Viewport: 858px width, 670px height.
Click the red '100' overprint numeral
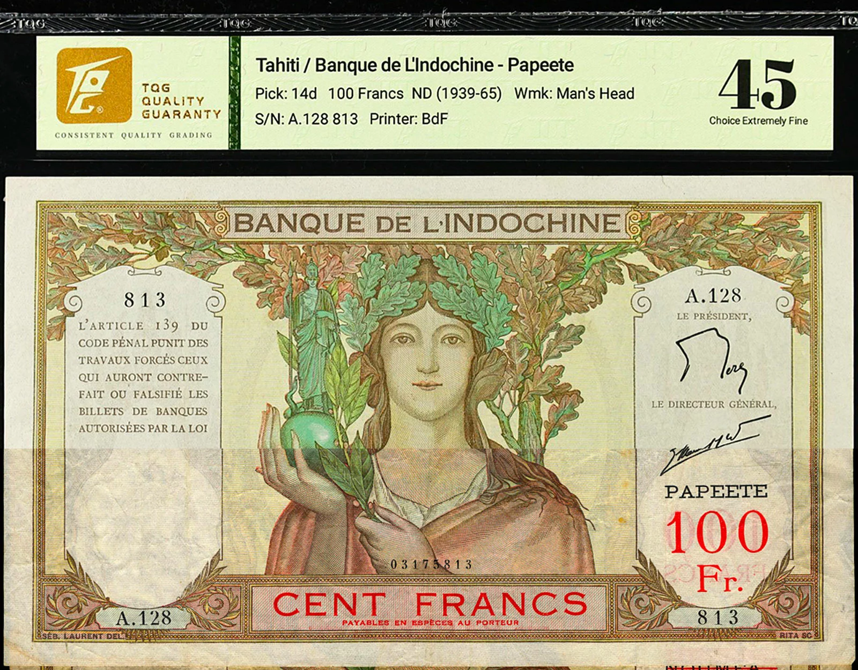coord(717,532)
